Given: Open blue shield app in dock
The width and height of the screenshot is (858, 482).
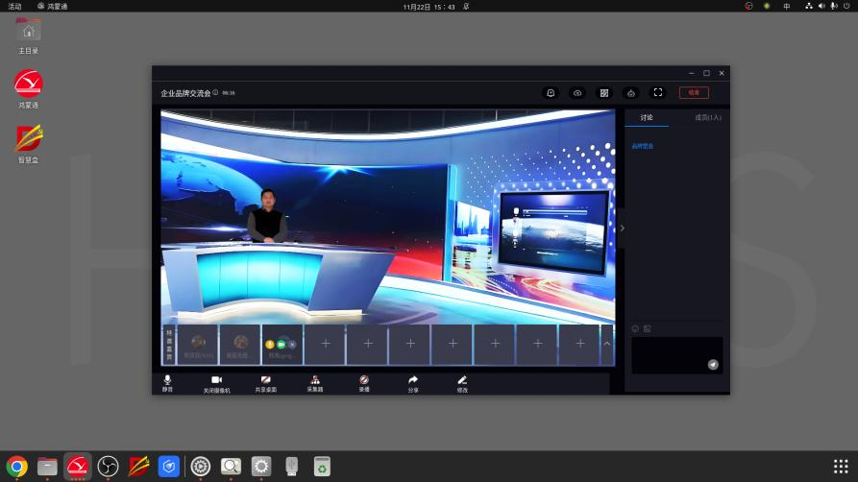Looking at the screenshot, I should pos(168,467).
